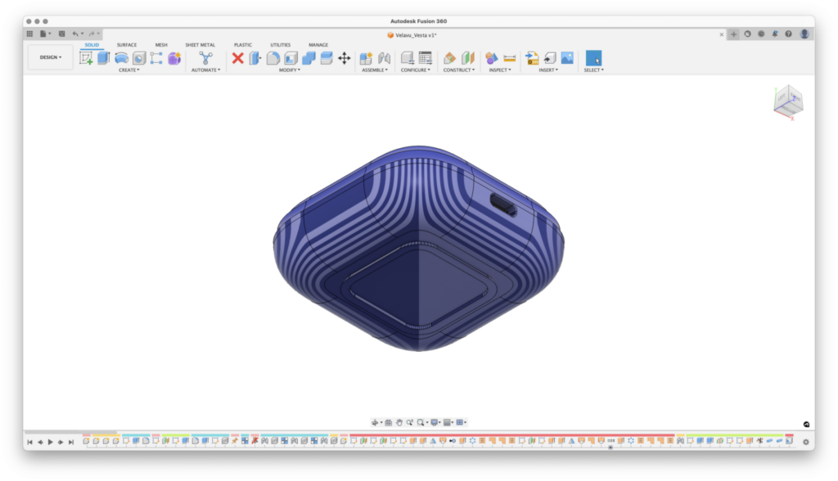
Task: Select the Orbit tool in navigation bar
Action: click(x=375, y=421)
